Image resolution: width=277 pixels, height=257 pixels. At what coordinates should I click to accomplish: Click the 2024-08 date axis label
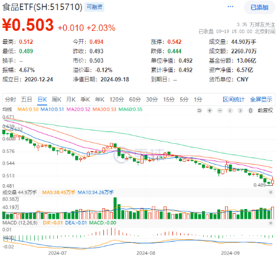click(x=146, y=253)
